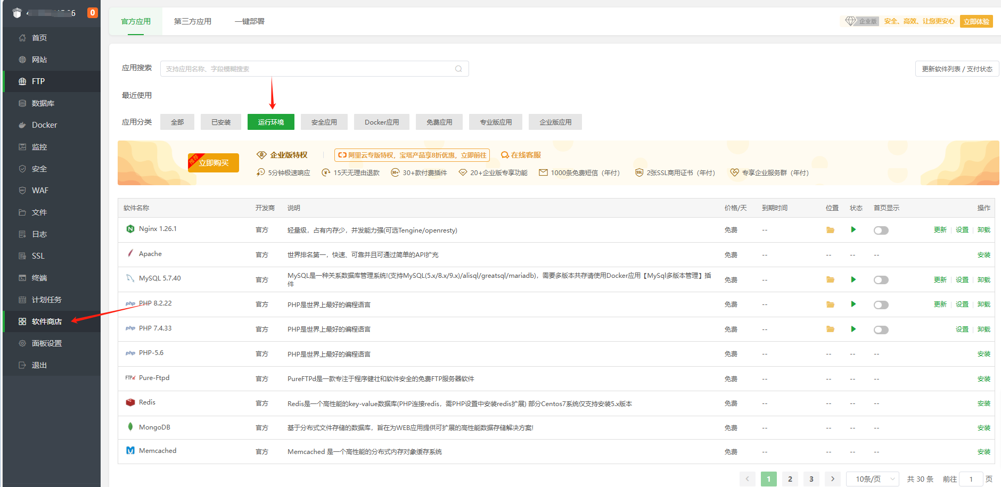Go to page 2 in pagination
Image resolution: width=1001 pixels, height=487 pixels.
(790, 479)
